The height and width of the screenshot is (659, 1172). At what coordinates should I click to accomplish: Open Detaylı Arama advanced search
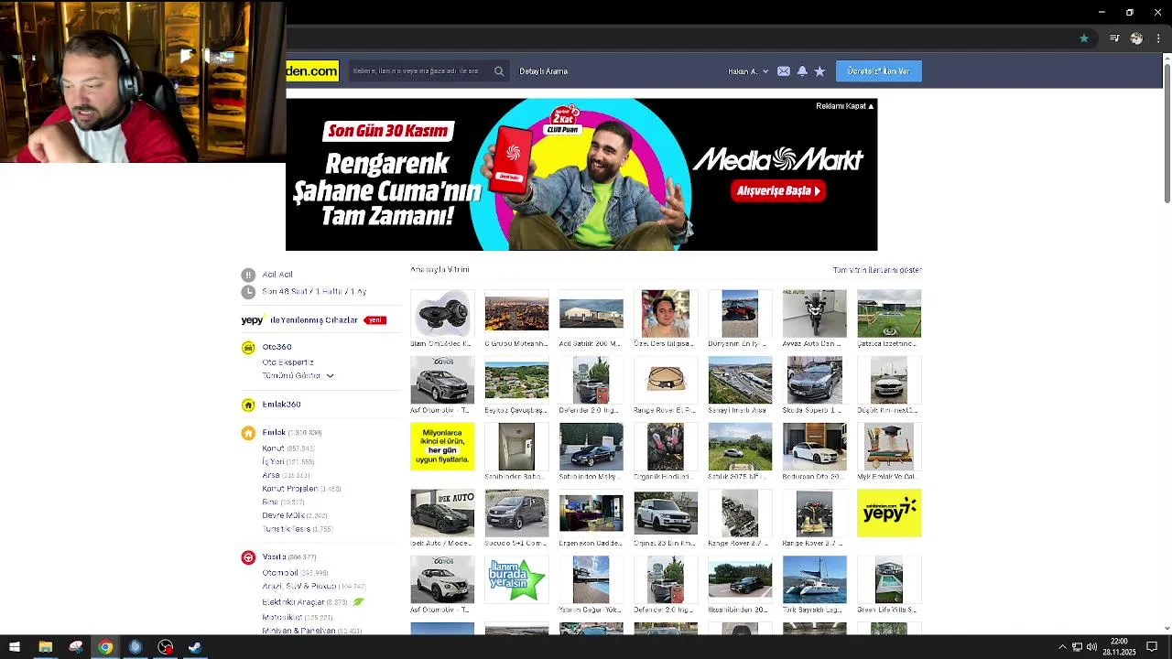coord(544,71)
